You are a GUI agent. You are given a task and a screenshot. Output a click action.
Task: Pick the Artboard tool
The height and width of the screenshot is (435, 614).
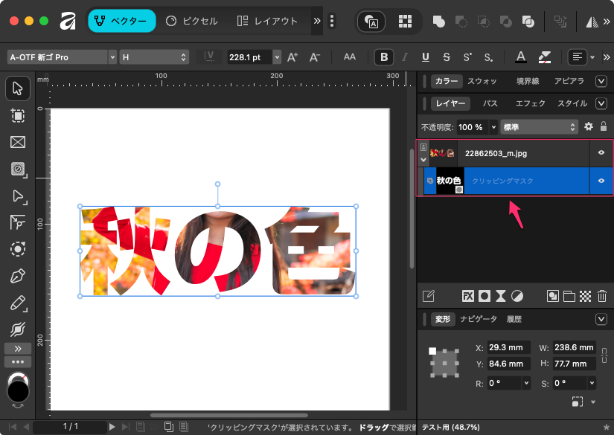point(18,115)
